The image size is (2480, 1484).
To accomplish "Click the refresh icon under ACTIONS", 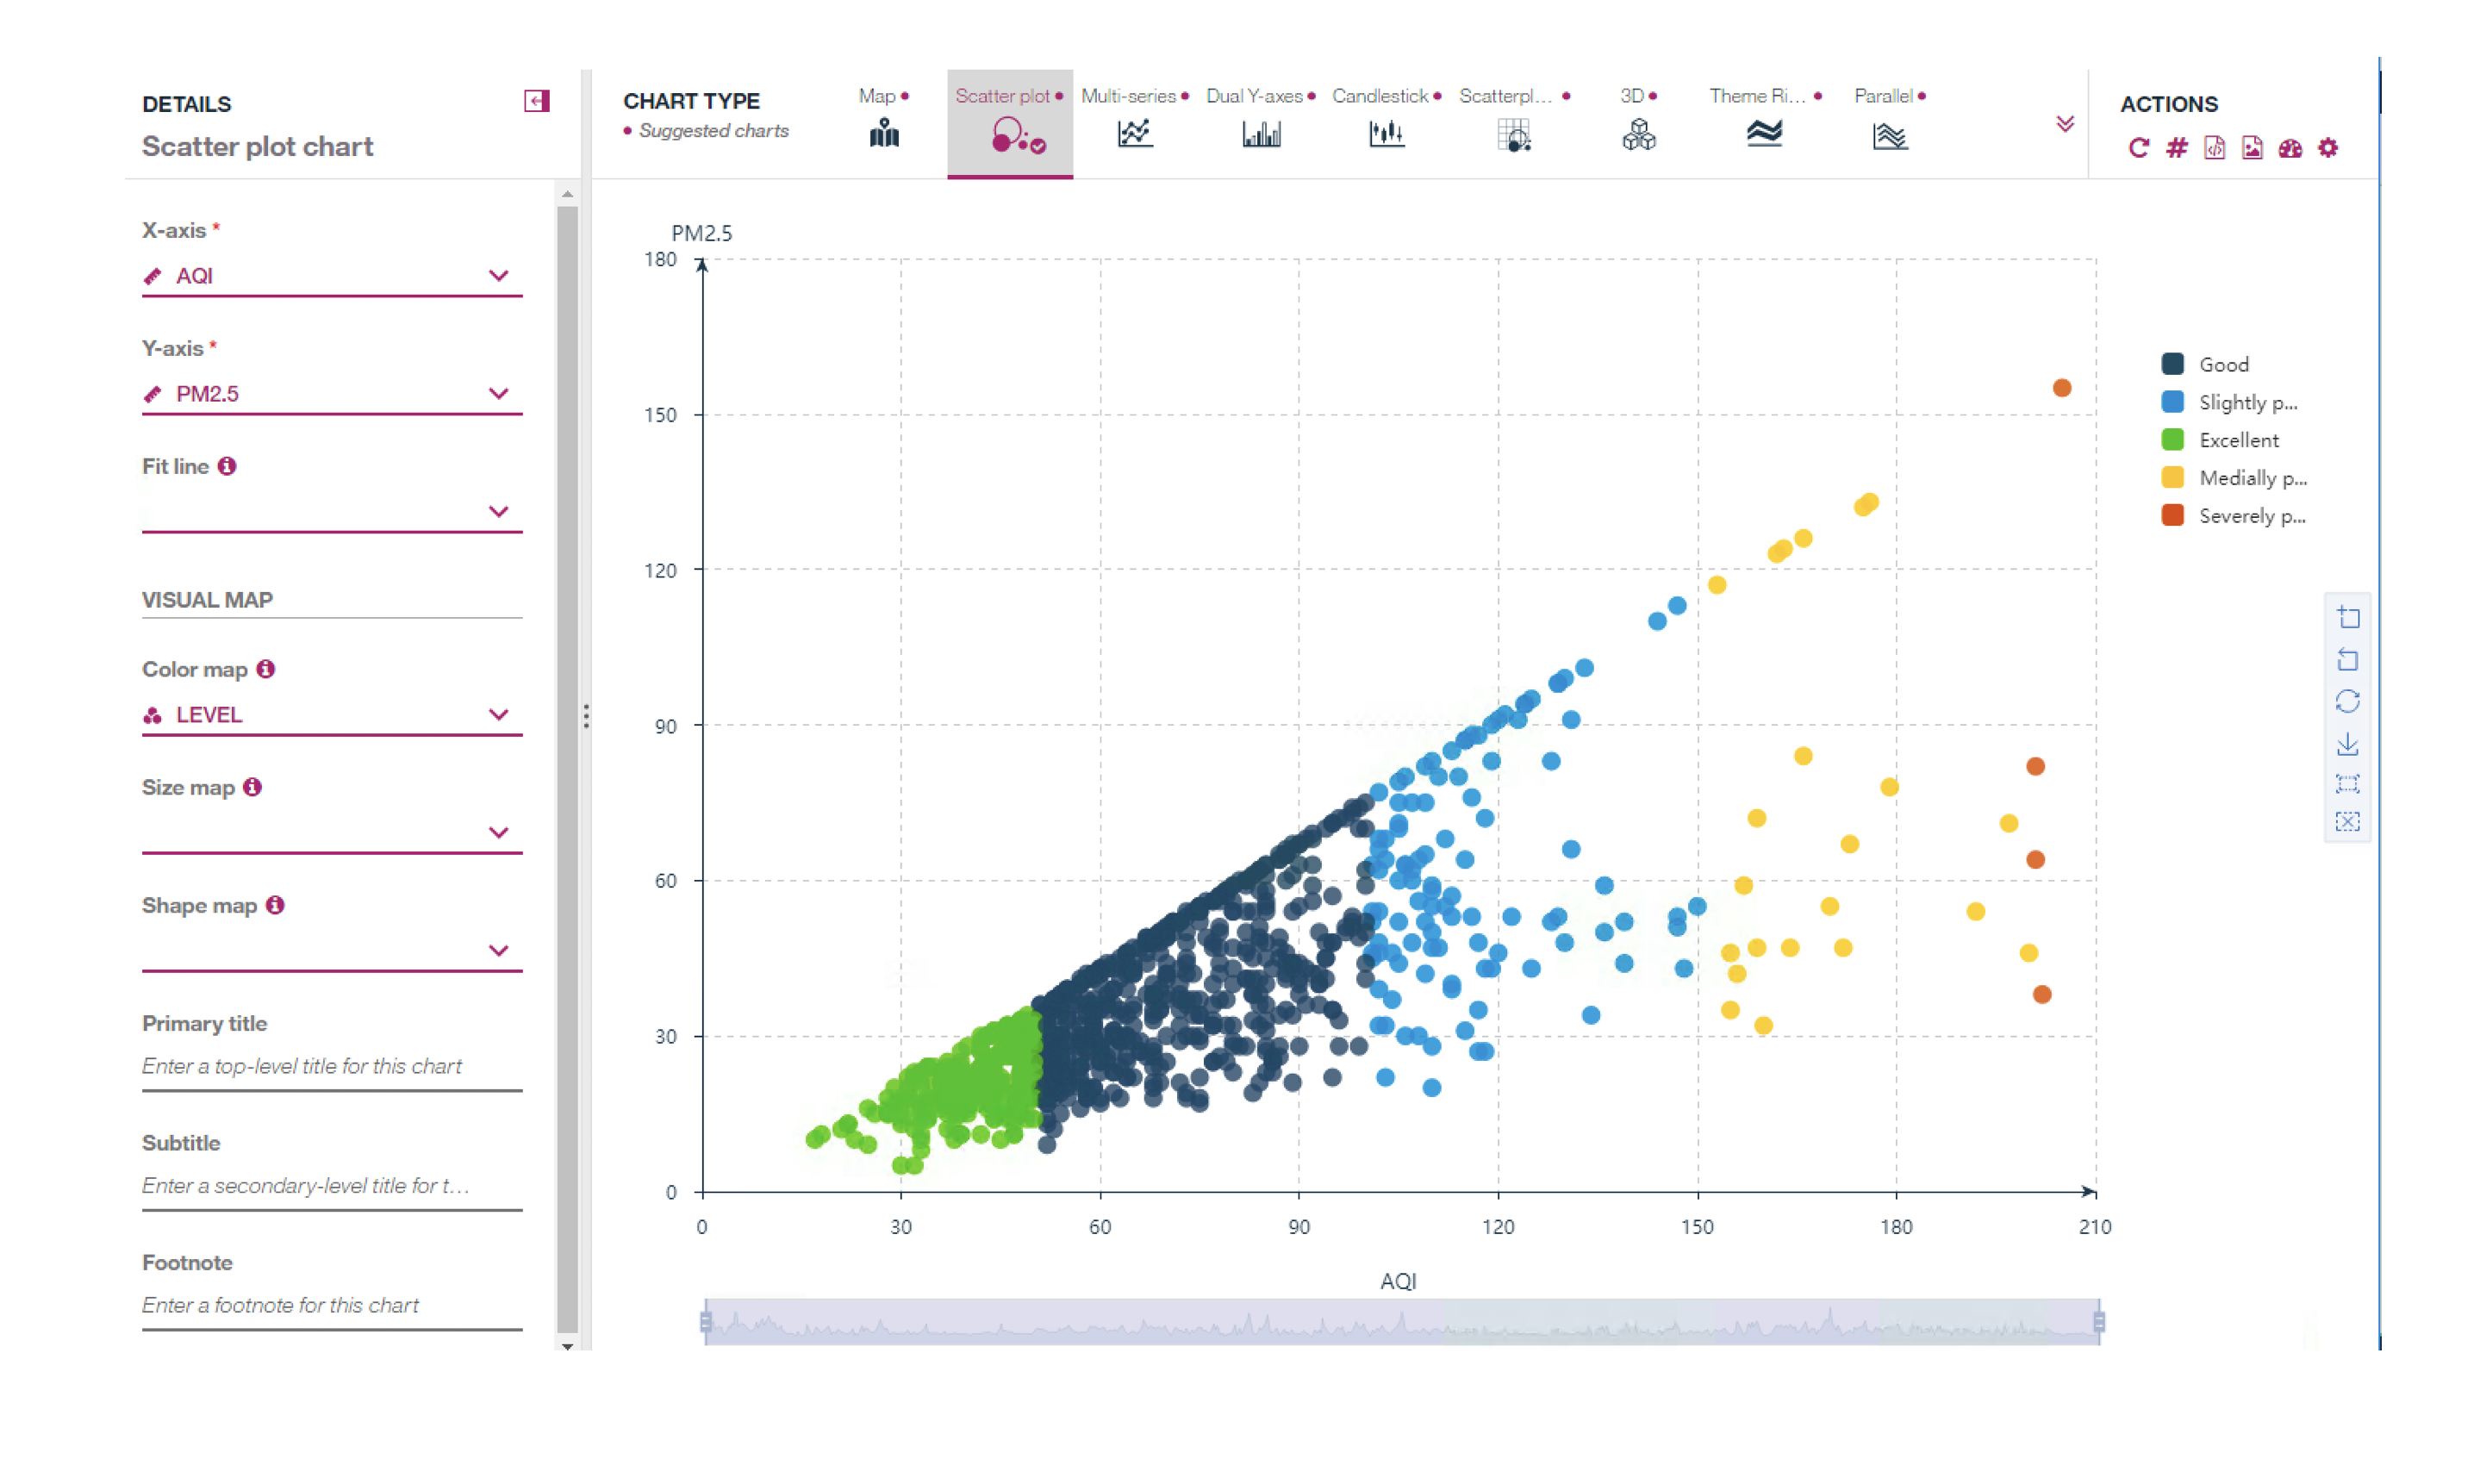I will tap(2138, 148).
